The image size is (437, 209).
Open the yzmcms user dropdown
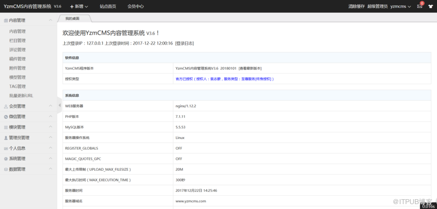point(401,6)
